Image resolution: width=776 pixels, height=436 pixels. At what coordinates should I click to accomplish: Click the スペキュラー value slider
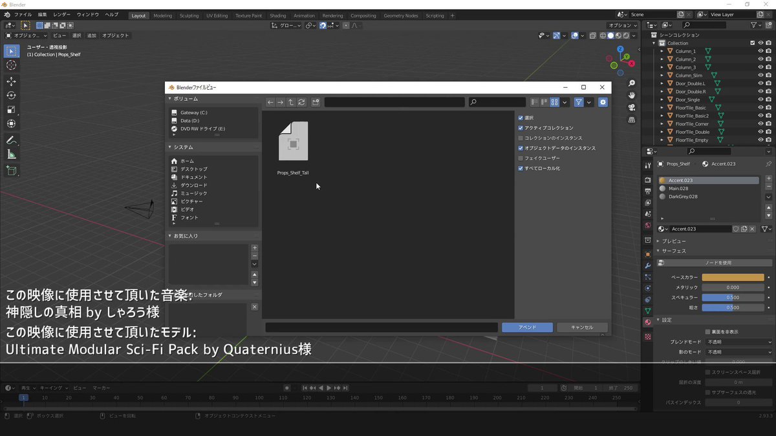pyautogui.click(x=733, y=298)
